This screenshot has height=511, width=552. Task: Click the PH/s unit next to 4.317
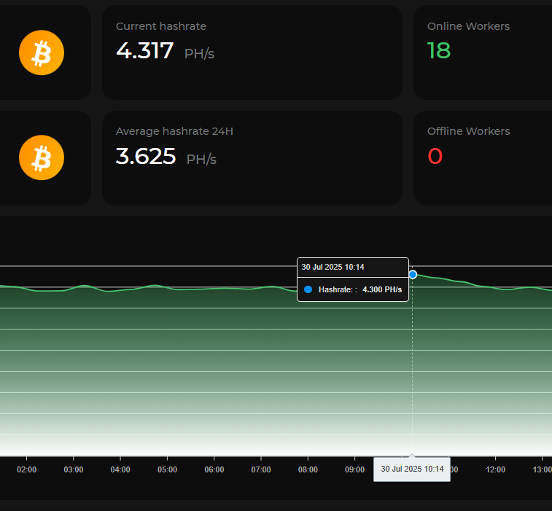tap(199, 54)
